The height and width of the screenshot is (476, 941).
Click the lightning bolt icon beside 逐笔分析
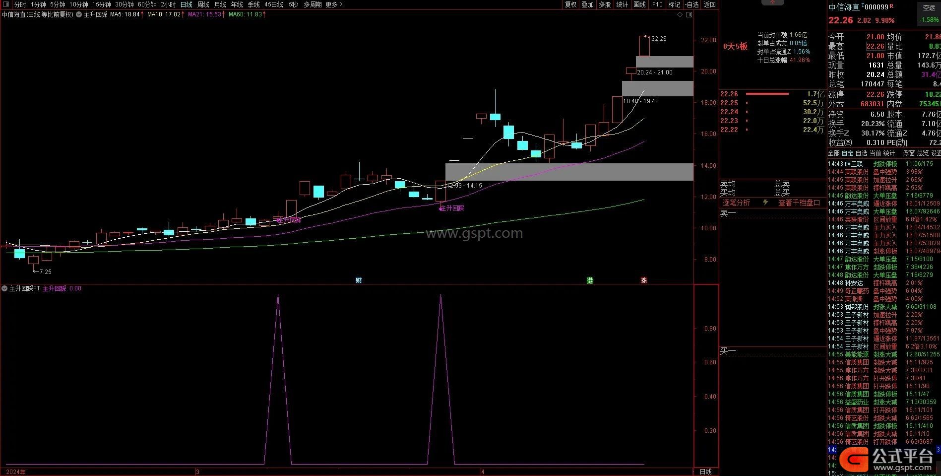pos(765,203)
